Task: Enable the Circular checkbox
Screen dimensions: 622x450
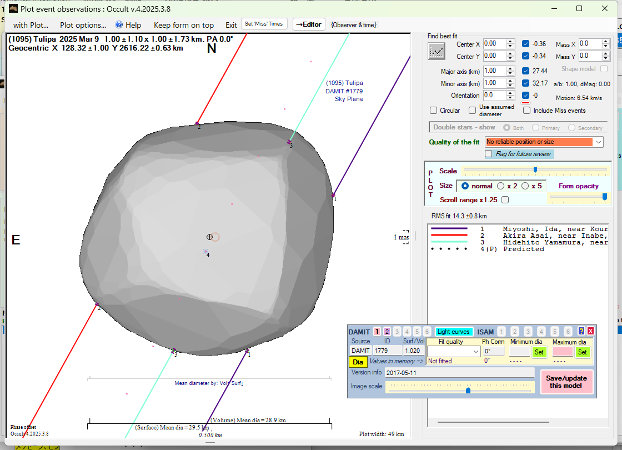Action: click(x=434, y=111)
